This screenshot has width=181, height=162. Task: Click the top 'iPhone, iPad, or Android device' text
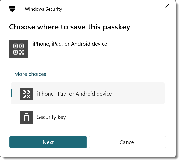(x=70, y=44)
